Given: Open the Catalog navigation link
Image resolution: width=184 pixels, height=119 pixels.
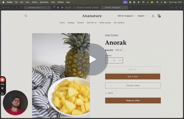Looking at the screenshot, I should coord(71,23).
